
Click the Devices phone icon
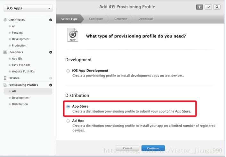coord(5,78)
